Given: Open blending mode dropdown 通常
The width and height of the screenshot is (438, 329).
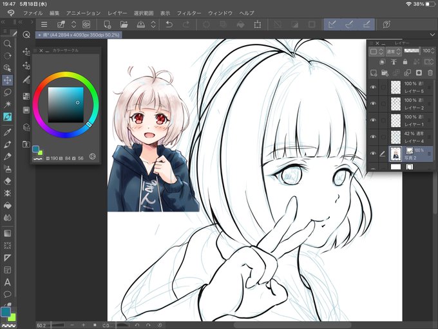Looking at the screenshot, I should (394, 52).
